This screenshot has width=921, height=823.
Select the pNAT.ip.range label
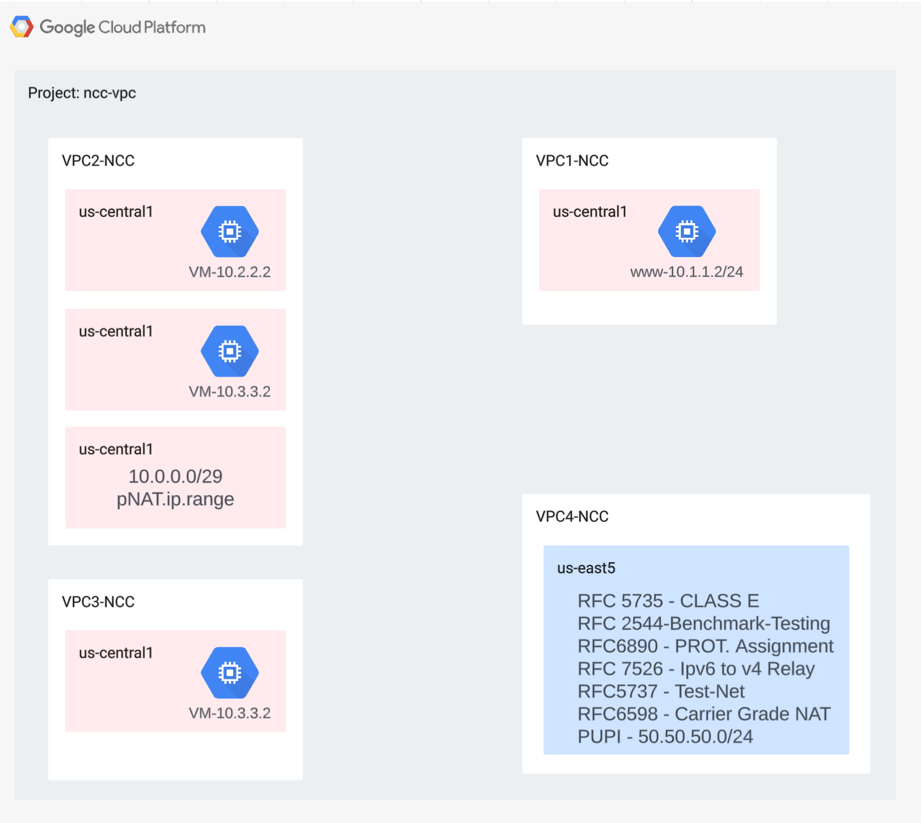pos(175,499)
